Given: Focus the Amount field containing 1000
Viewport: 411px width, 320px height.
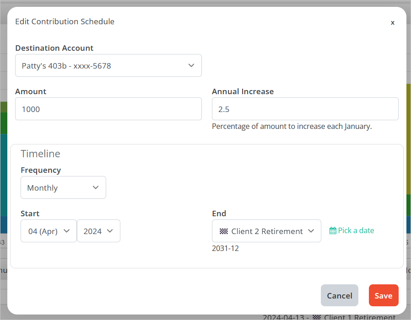Looking at the screenshot, I should (x=108, y=109).
